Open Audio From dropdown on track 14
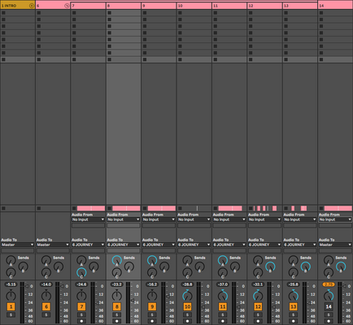The image size is (353, 325). pyautogui.click(x=335, y=219)
